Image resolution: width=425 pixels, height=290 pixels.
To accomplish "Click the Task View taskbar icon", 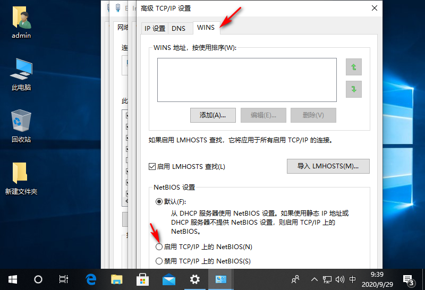I will [64, 279].
